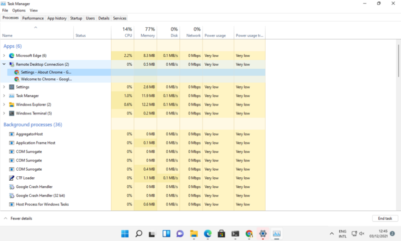Viewport: 401px width, 241px height.
Task: Click the Microsoft Edge process icon
Action: (x=12, y=56)
